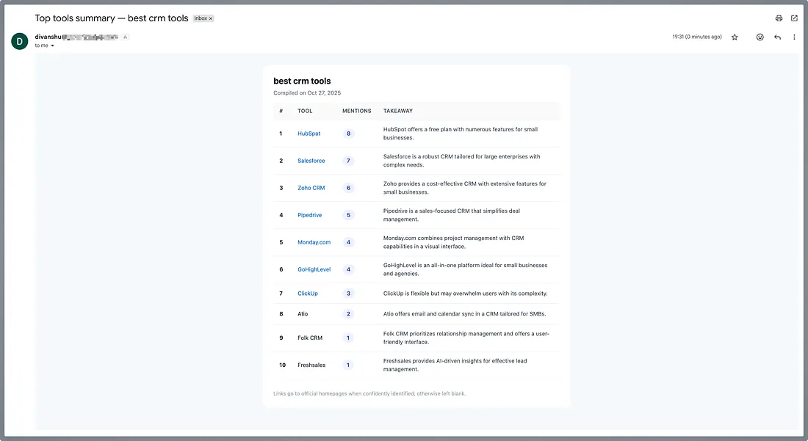Open the email in a new window
This screenshot has height=441, width=808.
point(794,18)
